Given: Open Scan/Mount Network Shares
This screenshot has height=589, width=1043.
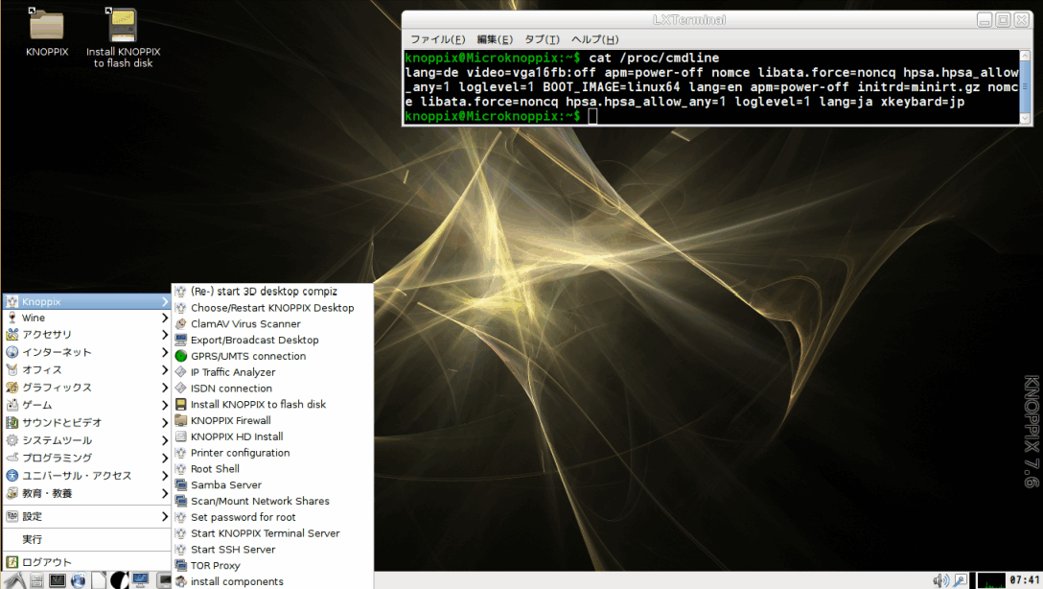Looking at the screenshot, I should click(x=272, y=501).
